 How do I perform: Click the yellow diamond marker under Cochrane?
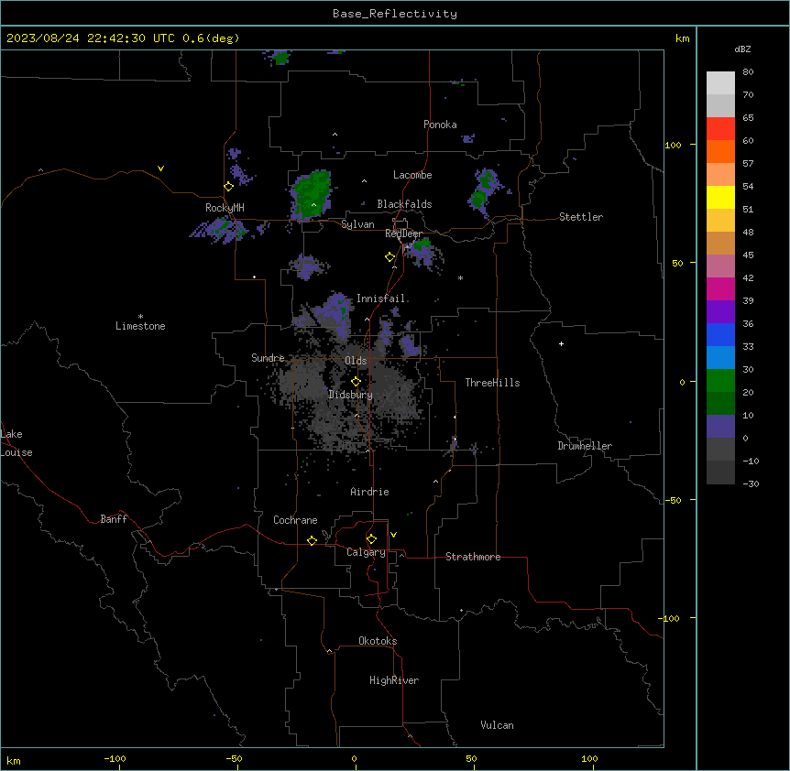[312, 540]
